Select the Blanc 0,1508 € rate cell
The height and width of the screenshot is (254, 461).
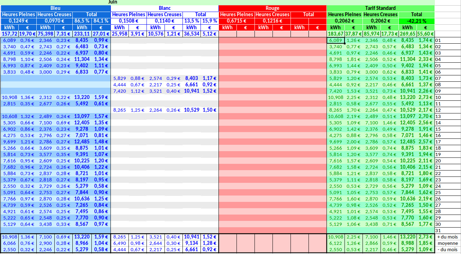coord(128,21)
